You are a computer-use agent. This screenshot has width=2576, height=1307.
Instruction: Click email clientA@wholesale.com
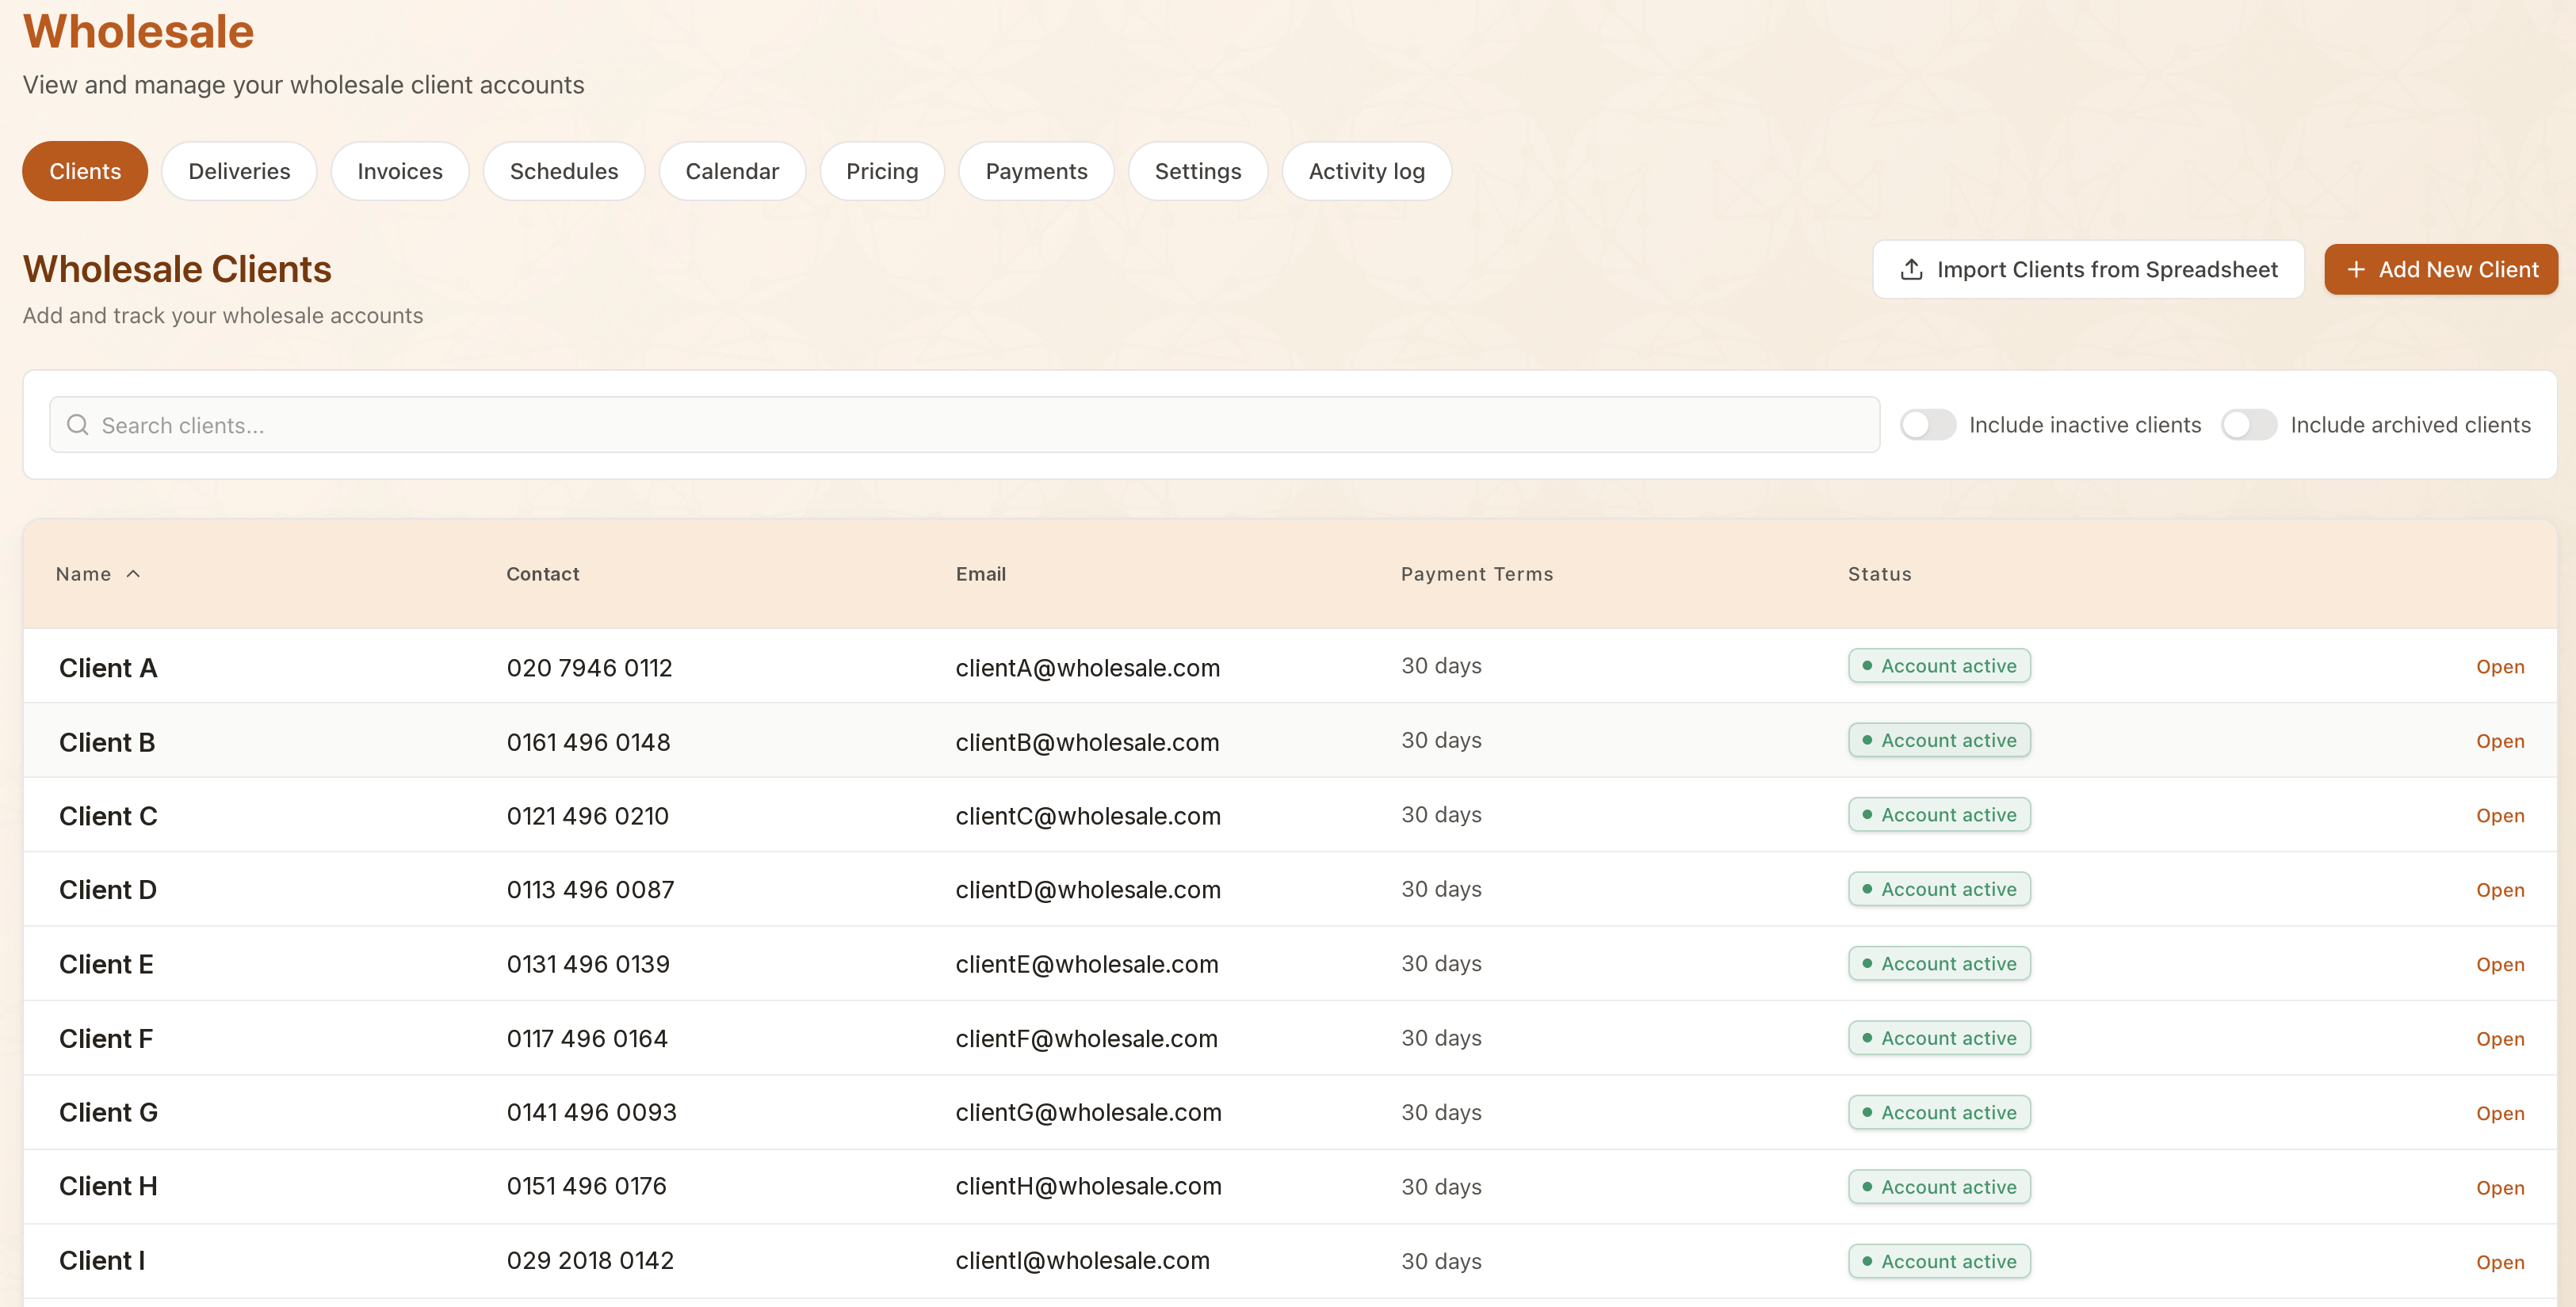(1087, 668)
